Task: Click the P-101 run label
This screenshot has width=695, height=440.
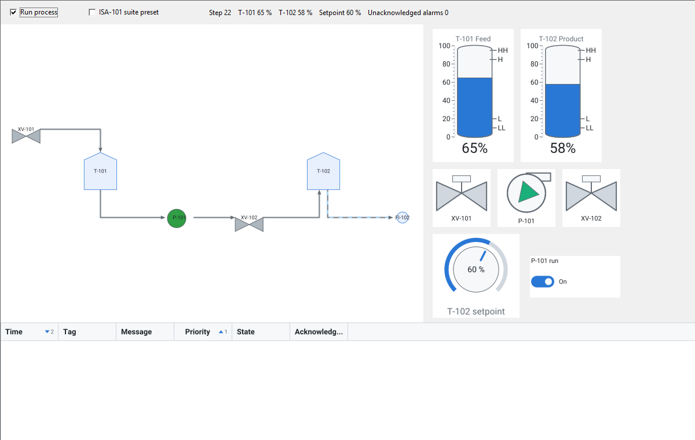Action: click(x=545, y=261)
